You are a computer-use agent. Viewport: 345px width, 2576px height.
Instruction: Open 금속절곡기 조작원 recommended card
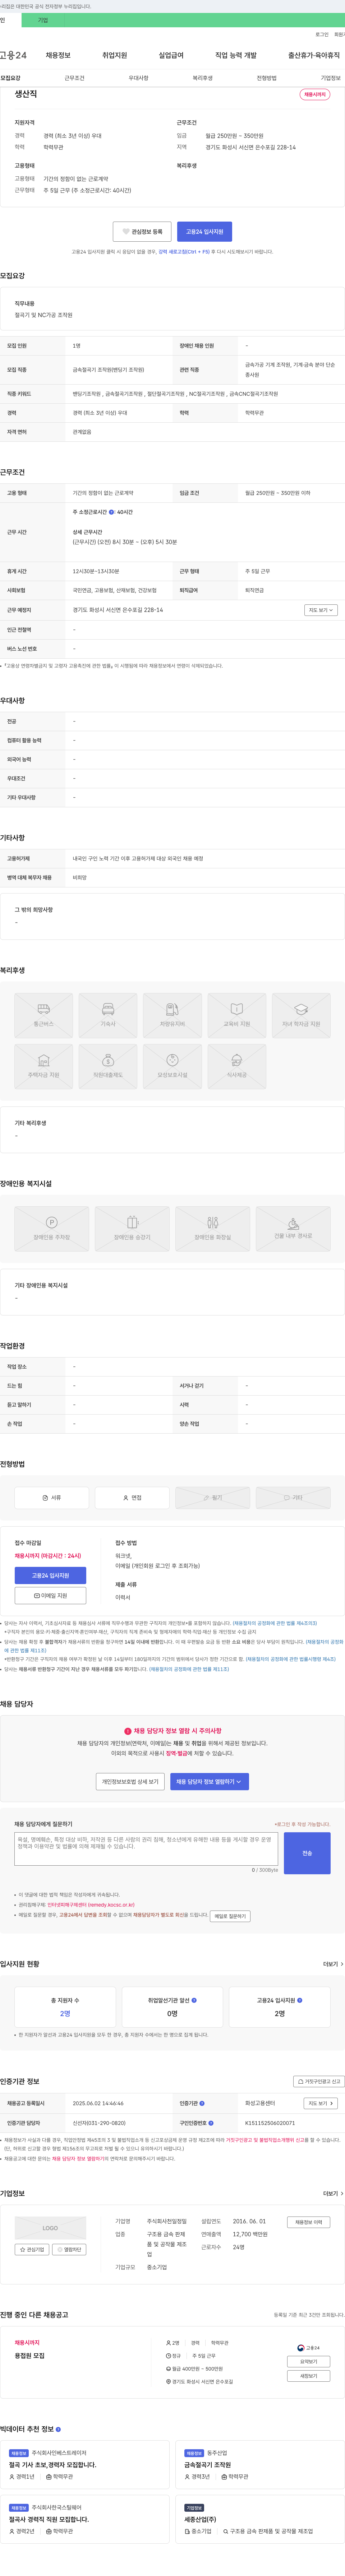(x=260, y=2464)
